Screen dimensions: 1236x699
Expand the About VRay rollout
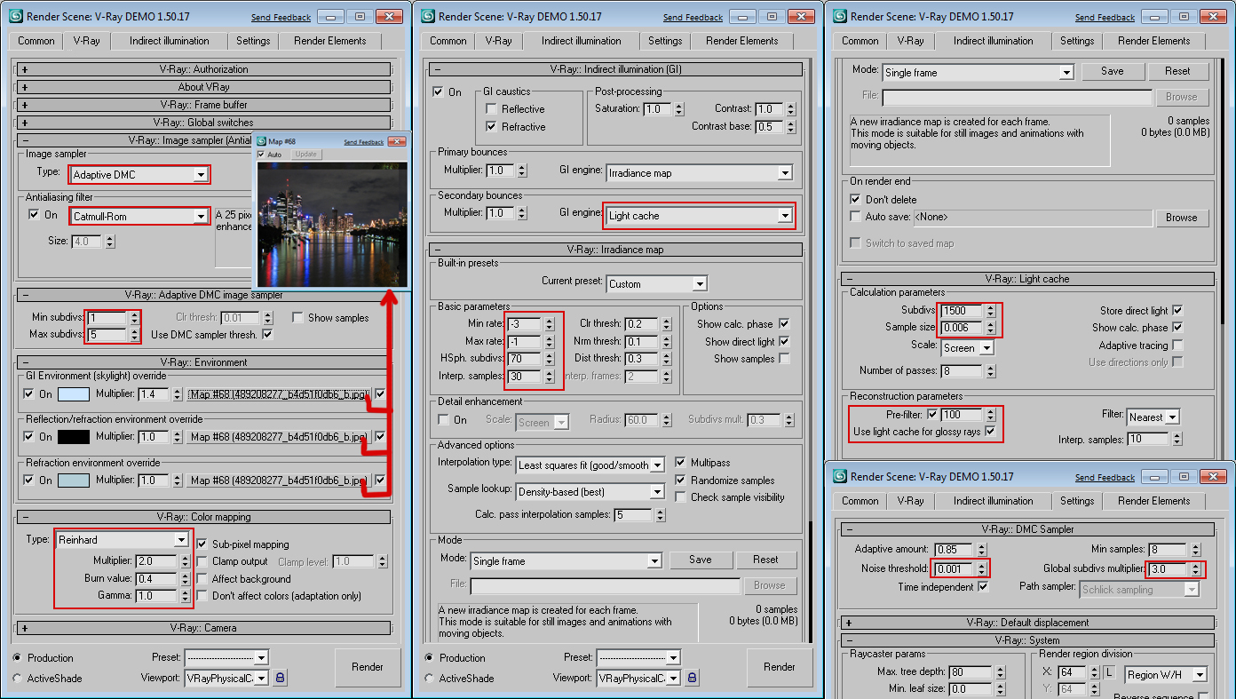pyautogui.click(x=203, y=87)
